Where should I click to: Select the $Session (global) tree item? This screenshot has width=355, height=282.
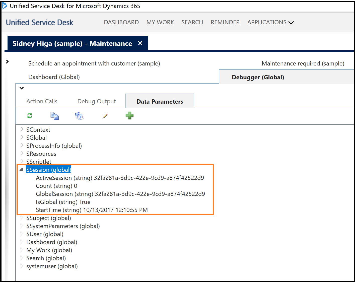pos(49,170)
